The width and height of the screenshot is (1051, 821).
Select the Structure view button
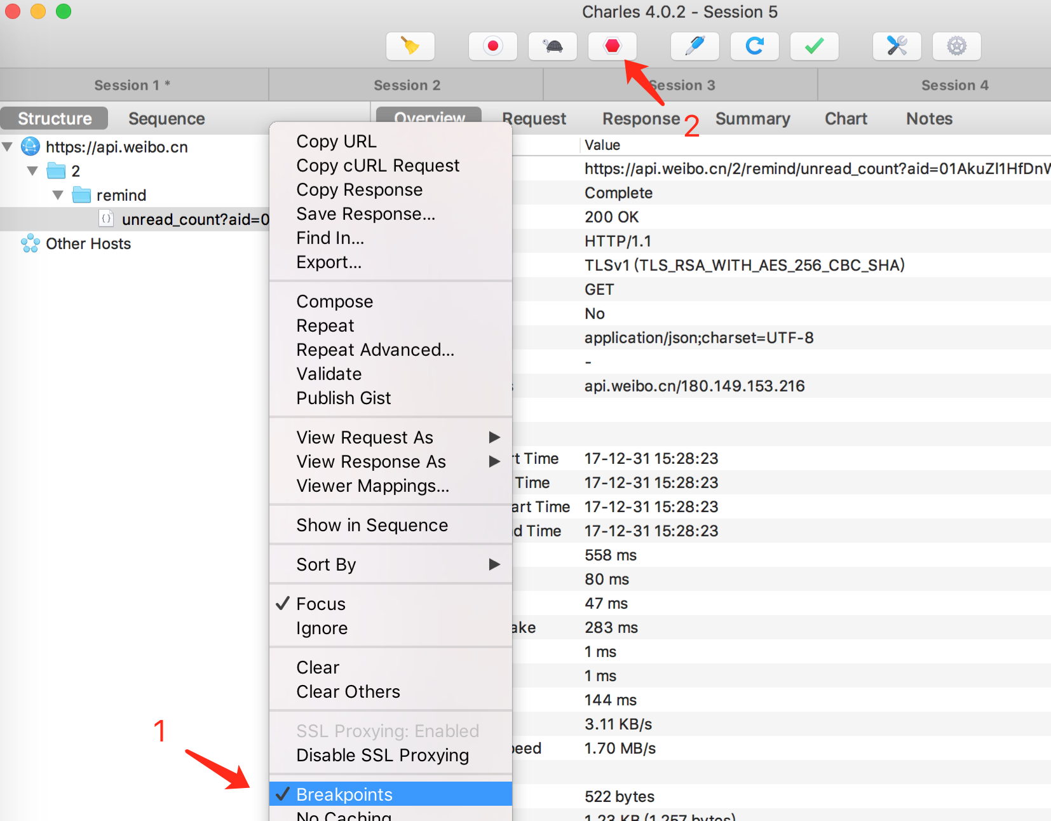click(x=55, y=119)
